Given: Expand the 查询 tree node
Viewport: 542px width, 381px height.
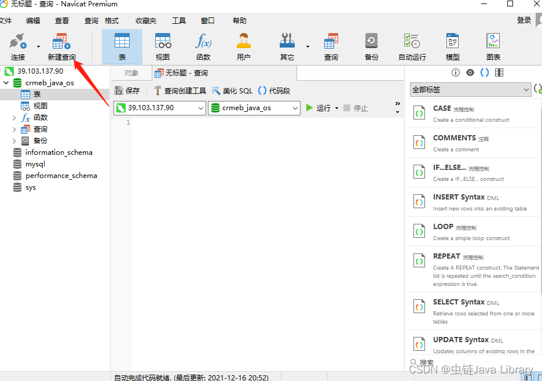Looking at the screenshot, I should point(14,129).
